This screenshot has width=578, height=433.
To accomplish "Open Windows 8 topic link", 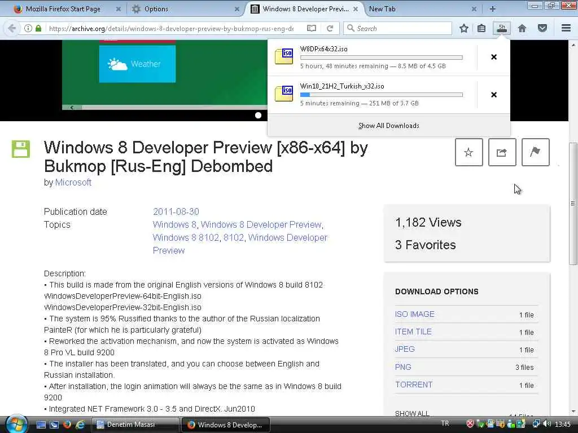I will click(x=174, y=224).
